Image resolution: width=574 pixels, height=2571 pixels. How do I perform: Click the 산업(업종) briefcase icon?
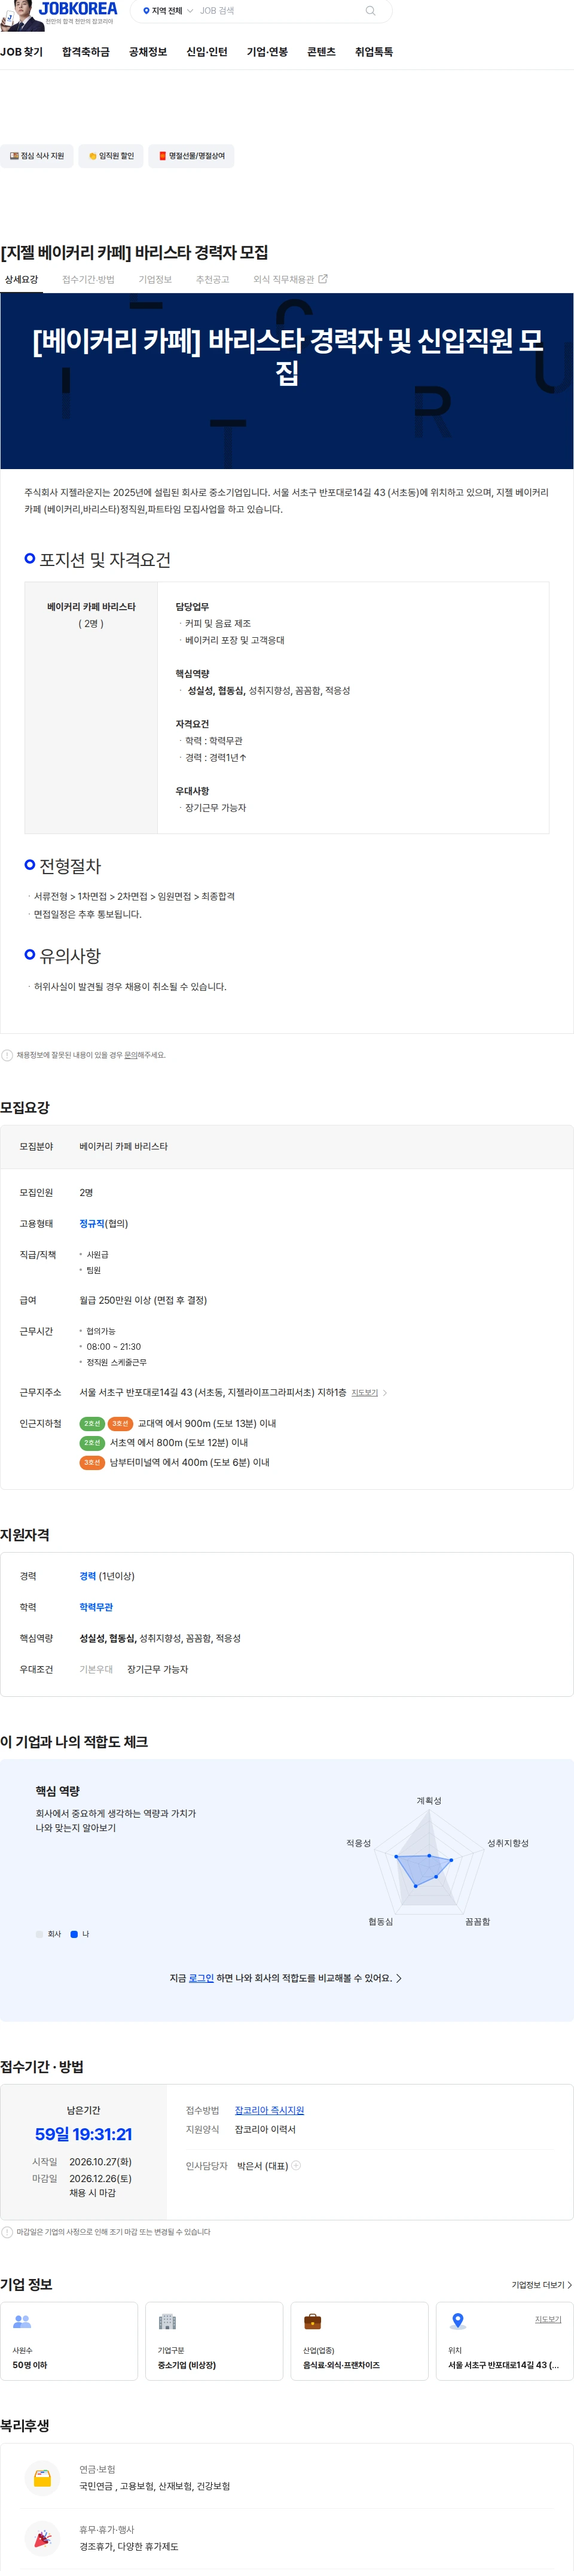click(312, 2321)
